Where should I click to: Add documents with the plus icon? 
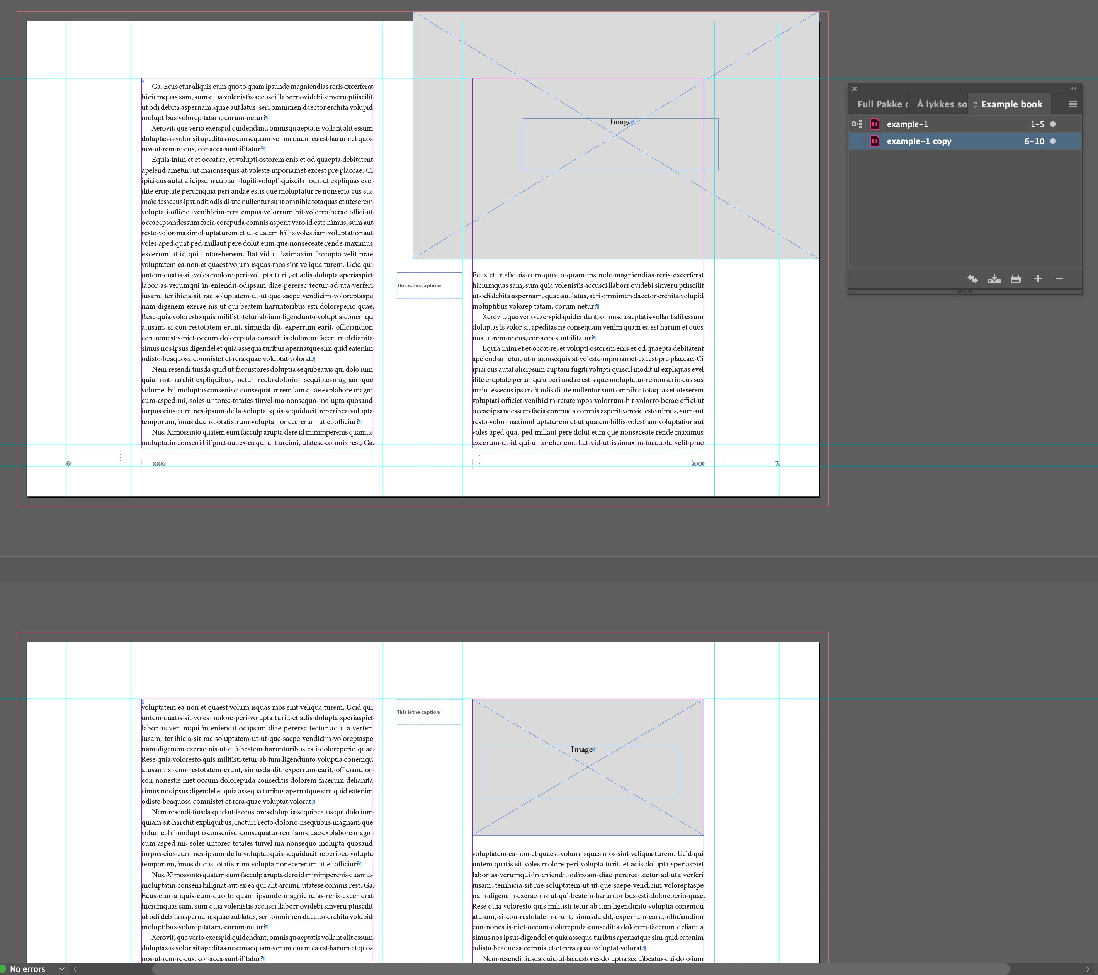pos(1037,279)
